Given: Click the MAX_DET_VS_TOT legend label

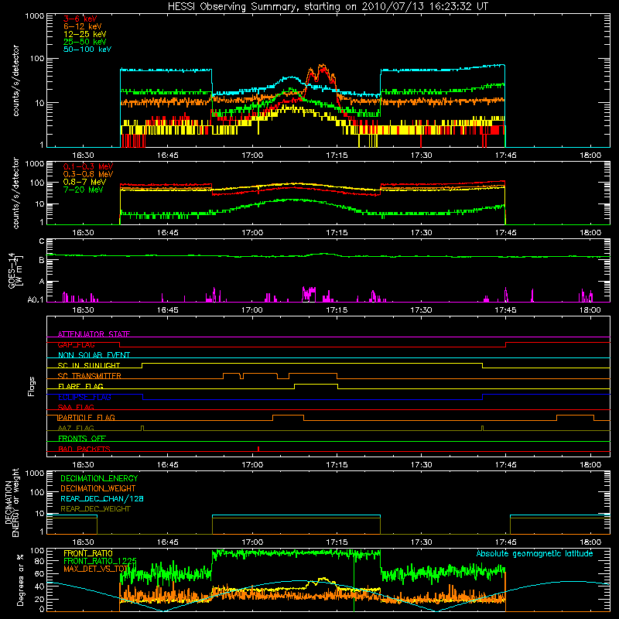Looking at the screenshot, I should click(x=96, y=569).
